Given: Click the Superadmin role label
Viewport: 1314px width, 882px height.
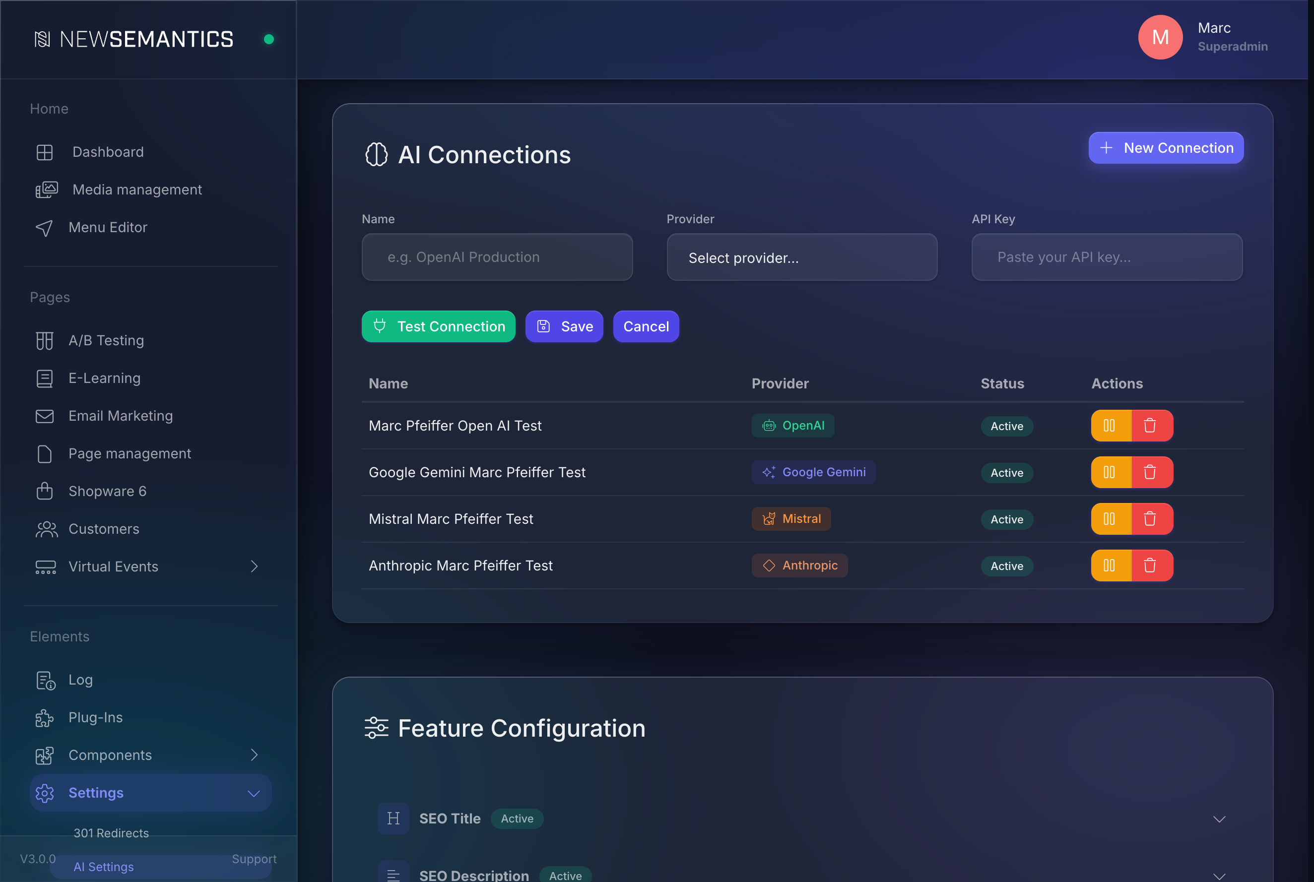Looking at the screenshot, I should (x=1233, y=47).
